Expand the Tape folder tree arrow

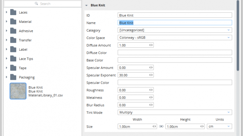(6, 68)
